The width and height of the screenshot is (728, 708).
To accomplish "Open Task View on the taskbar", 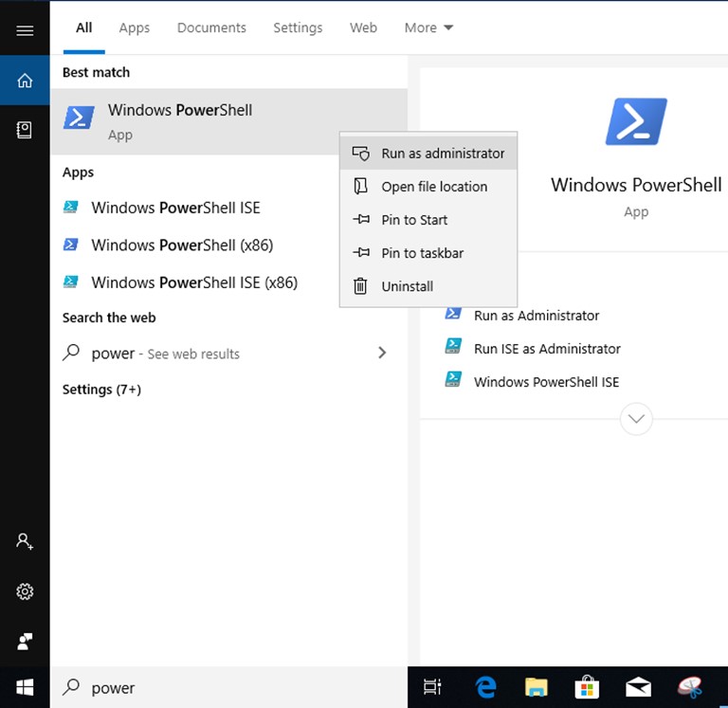I will tap(432, 687).
